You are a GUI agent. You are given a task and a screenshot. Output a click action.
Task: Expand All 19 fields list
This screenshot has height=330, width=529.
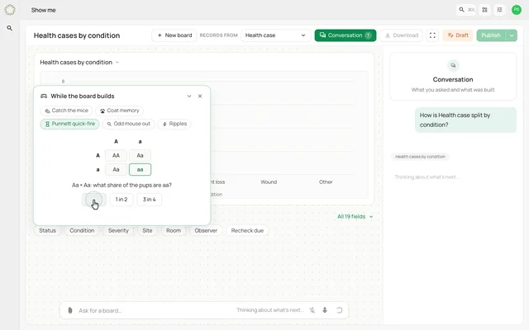pos(355,216)
